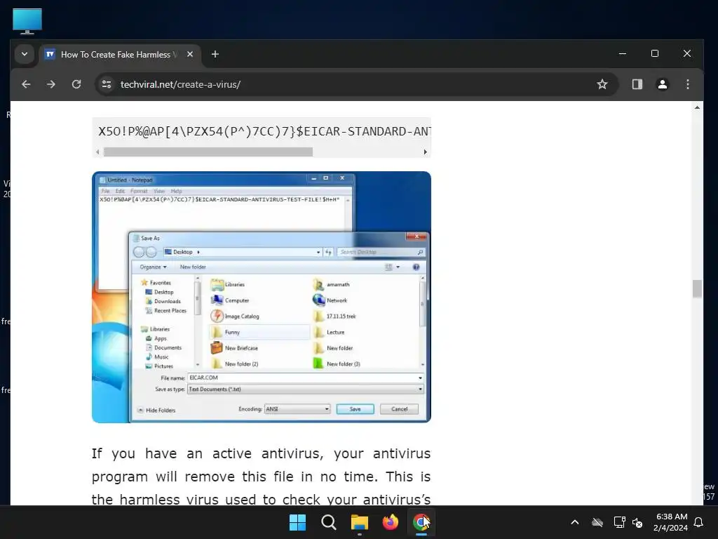Show hidden system tray icons
This screenshot has width=718, height=539.
(x=575, y=522)
